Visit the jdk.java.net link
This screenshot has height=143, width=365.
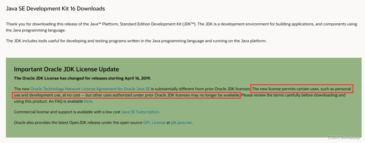181,122
